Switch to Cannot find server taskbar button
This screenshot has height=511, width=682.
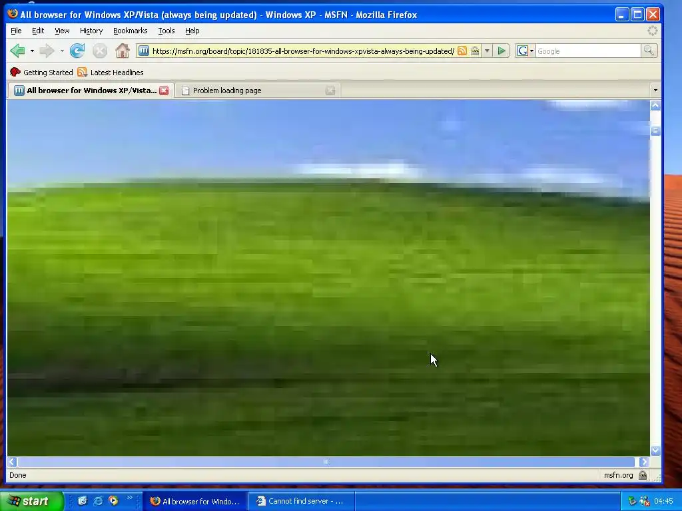(x=301, y=502)
